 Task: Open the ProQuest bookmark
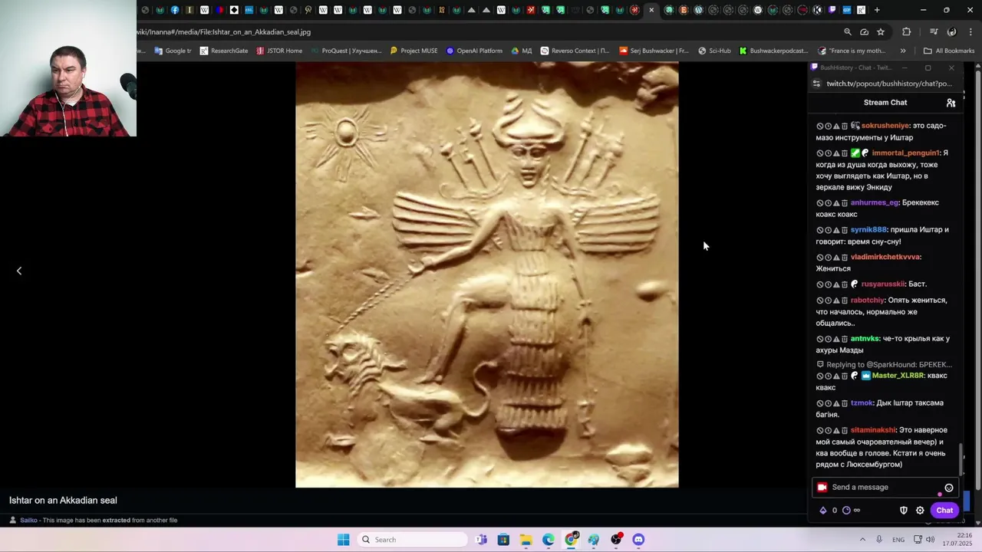[x=346, y=51]
